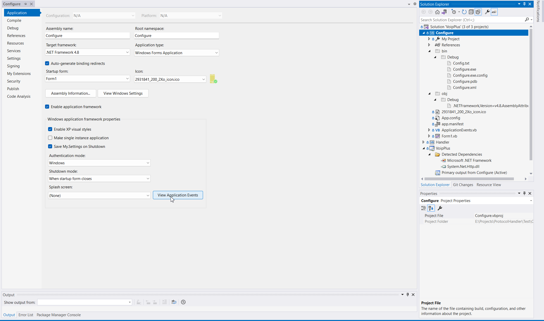Click the Assembly name text field
Image resolution: width=544 pixels, height=321 pixels.
click(x=88, y=35)
